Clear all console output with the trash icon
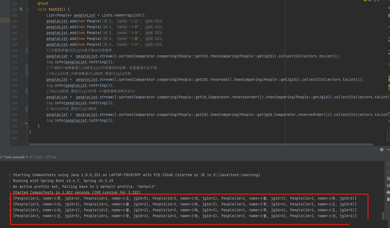 [x=388, y=199]
